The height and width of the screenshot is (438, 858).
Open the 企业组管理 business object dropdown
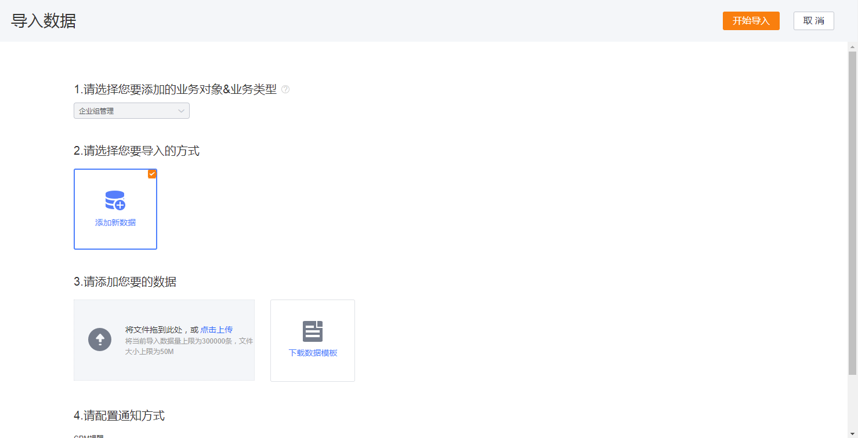[x=131, y=110]
